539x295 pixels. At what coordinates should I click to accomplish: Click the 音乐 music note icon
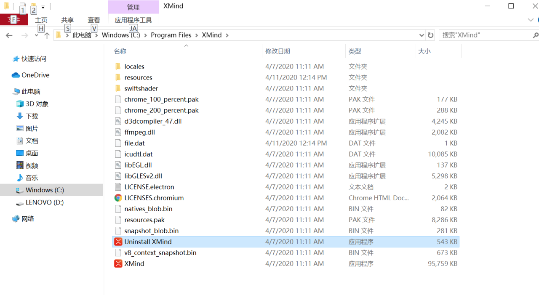coord(20,178)
